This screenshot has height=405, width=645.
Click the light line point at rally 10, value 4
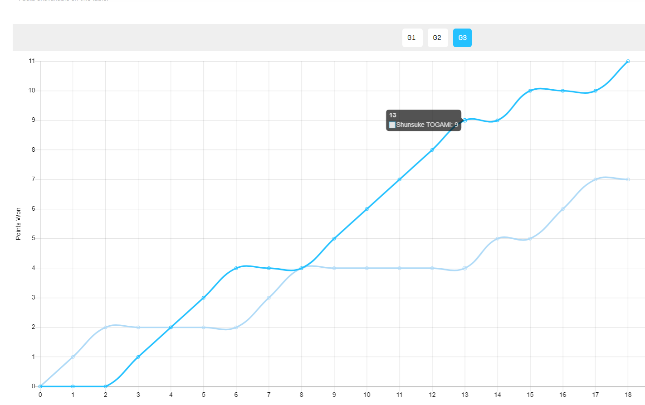click(x=367, y=268)
